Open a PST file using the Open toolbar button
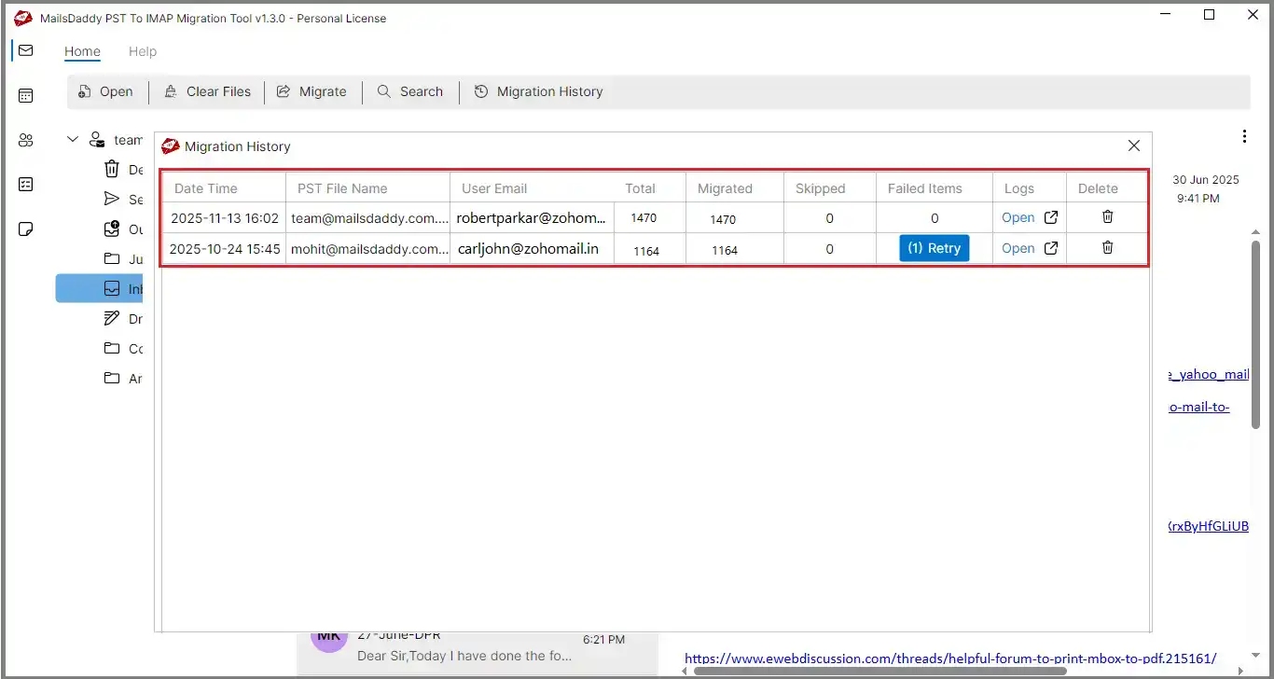The height and width of the screenshot is (679, 1274). point(106,91)
